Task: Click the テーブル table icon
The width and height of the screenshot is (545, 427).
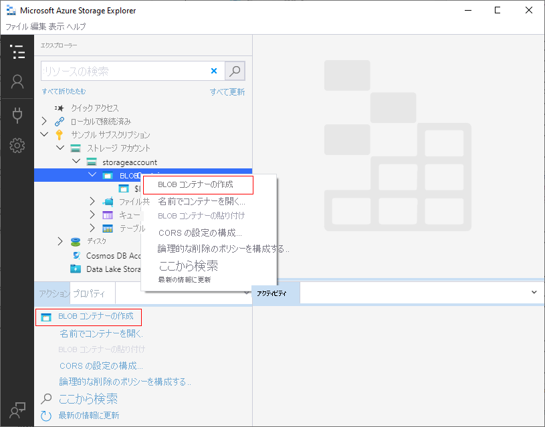Action: (x=108, y=229)
